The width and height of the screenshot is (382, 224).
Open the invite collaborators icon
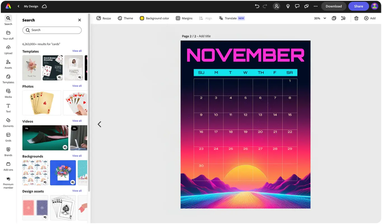[x=277, y=6]
